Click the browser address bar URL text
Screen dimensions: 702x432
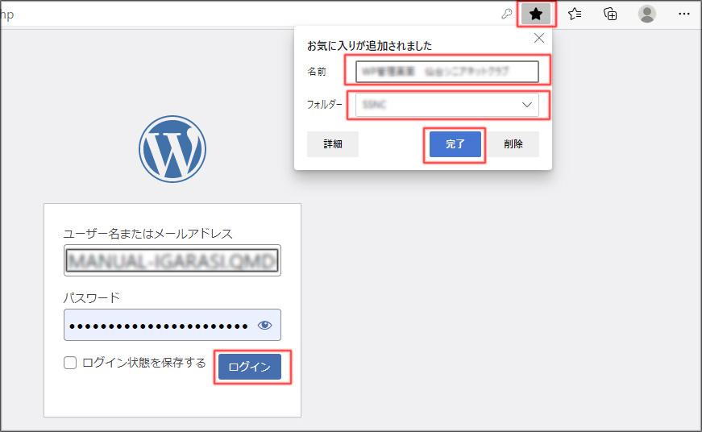pos(8,15)
